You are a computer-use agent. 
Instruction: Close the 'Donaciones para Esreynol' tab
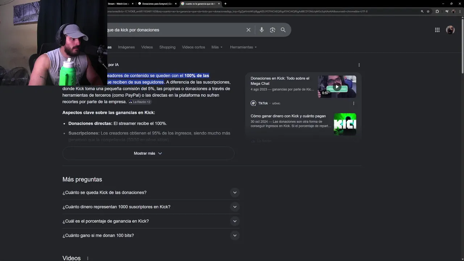click(x=175, y=4)
